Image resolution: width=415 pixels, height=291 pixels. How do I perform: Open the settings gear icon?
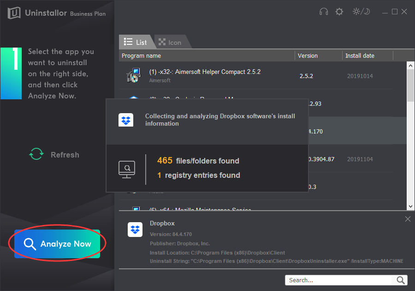(x=339, y=12)
